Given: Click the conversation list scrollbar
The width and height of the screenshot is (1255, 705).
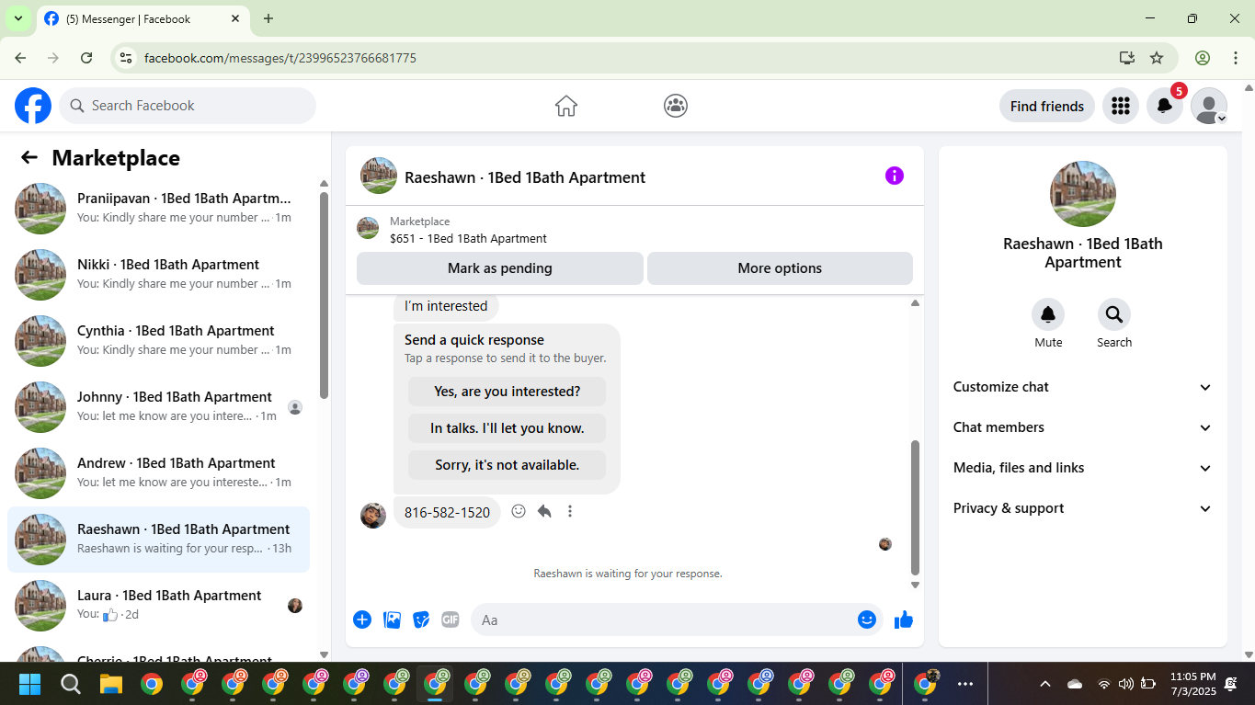Looking at the screenshot, I should [x=324, y=294].
